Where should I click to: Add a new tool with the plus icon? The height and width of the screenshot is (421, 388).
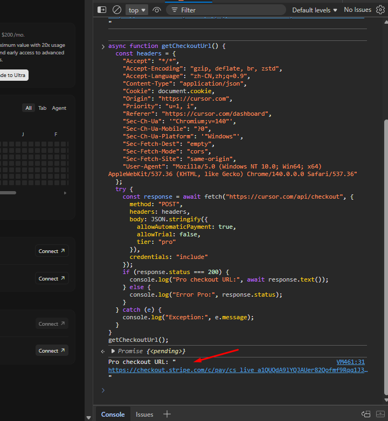[x=167, y=414]
